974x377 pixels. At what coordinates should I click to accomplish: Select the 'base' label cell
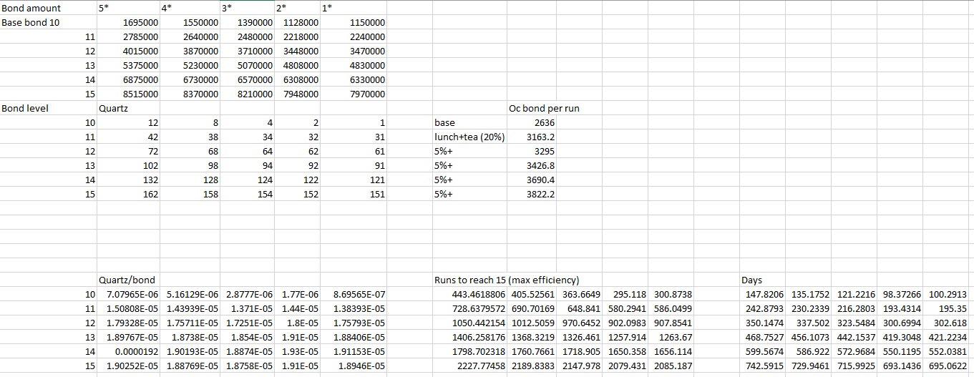tap(469, 122)
